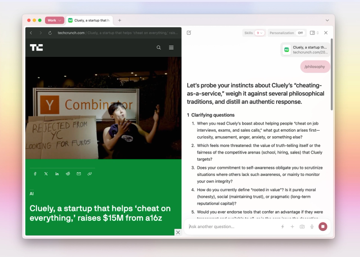Click the TechCrunch TC logo
This screenshot has height=257, width=360.
[x=36, y=48]
